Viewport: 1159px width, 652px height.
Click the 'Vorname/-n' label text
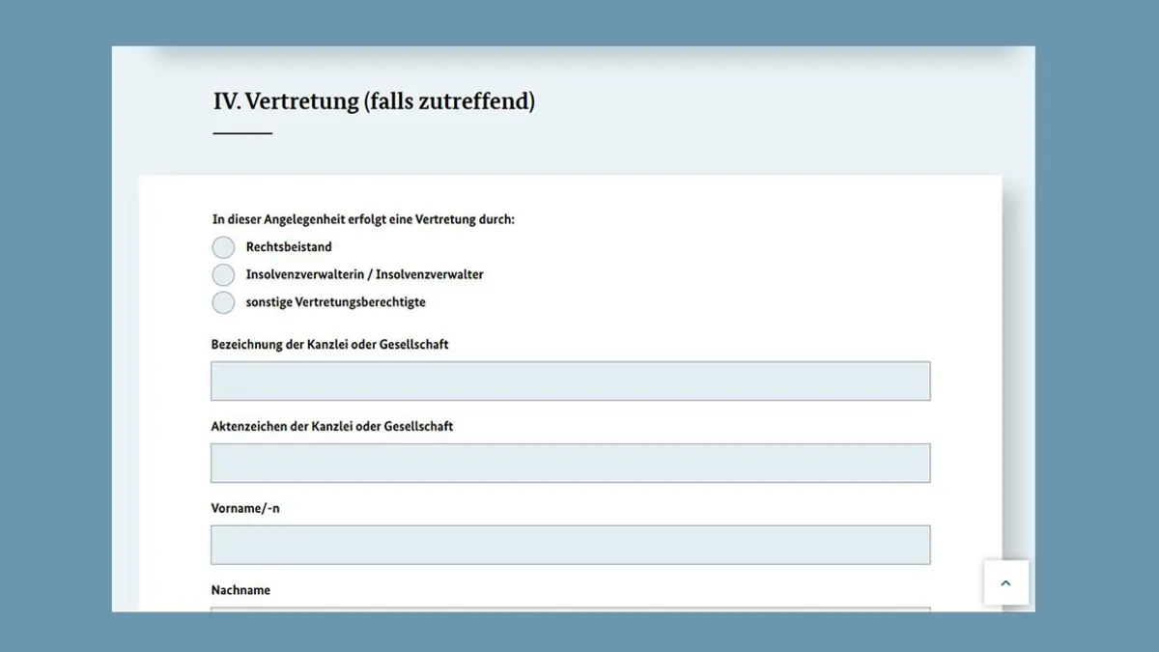pos(245,508)
